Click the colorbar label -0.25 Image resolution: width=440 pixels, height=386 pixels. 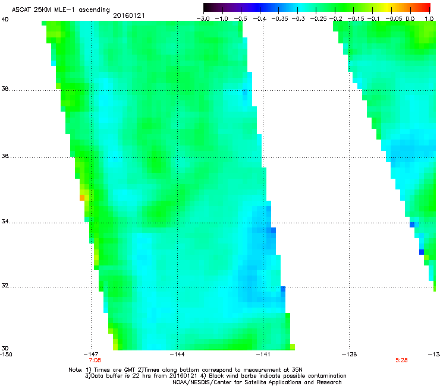(318, 19)
